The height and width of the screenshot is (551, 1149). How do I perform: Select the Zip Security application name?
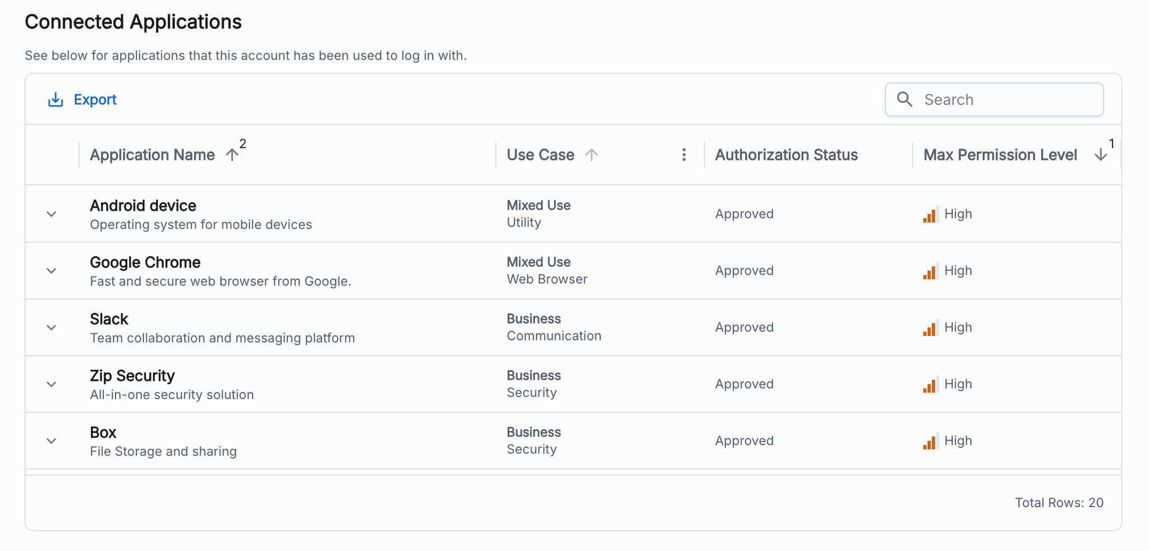(x=132, y=375)
